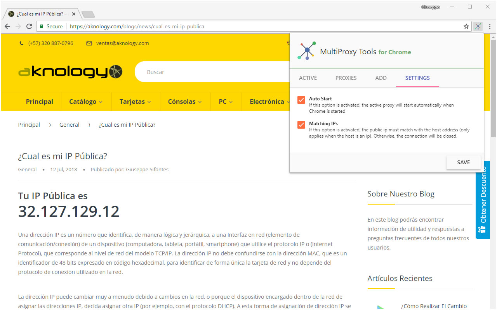This screenshot has height=310, width=497.
Task: Click the ¿Cual es mi IP Pública? heading
Action: [63, 156]
